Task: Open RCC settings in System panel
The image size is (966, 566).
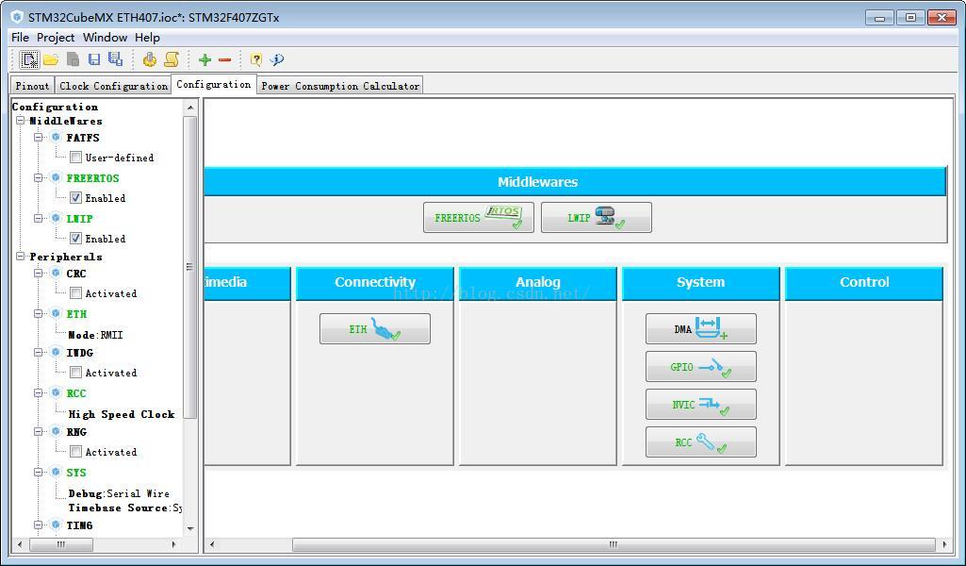Action: pyautogui.click(x=699, y=441)
